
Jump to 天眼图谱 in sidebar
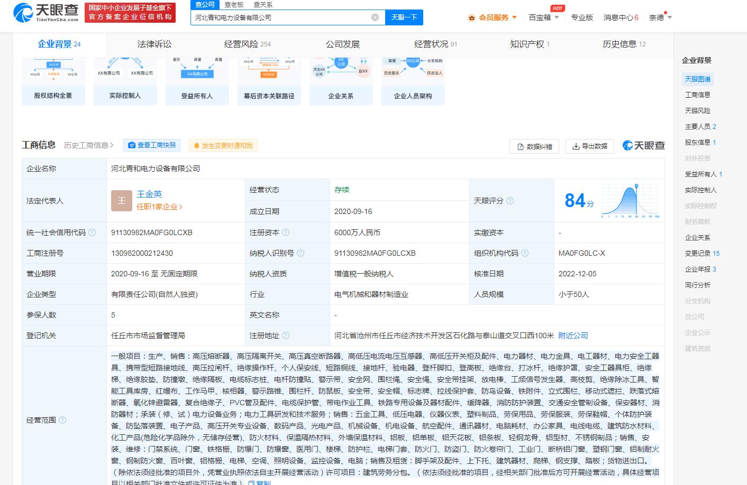tap(697, 79)
